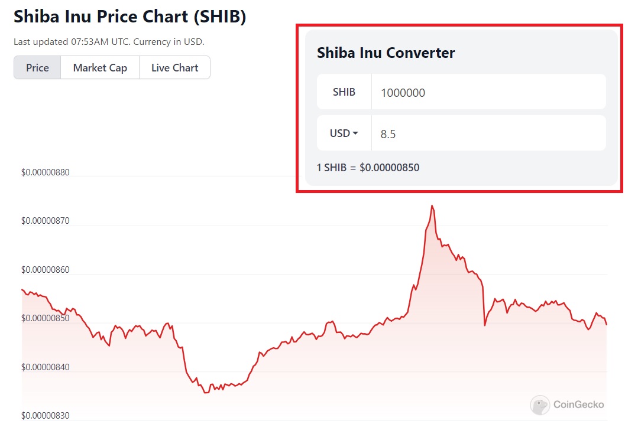This screenshot has width=625, height=421.
Task: Select the Price tab
Action: [37, 67]
